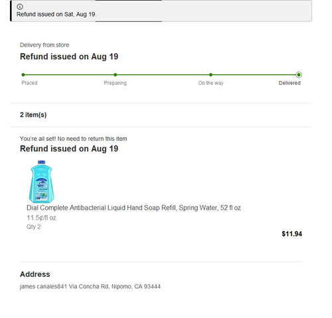Click the On the way progress dot
The image size is (332, 318).
[210, 75]
